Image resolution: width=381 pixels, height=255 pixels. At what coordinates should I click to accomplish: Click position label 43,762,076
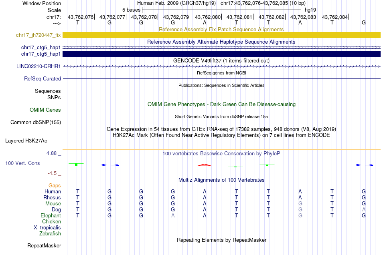point(81,17)
